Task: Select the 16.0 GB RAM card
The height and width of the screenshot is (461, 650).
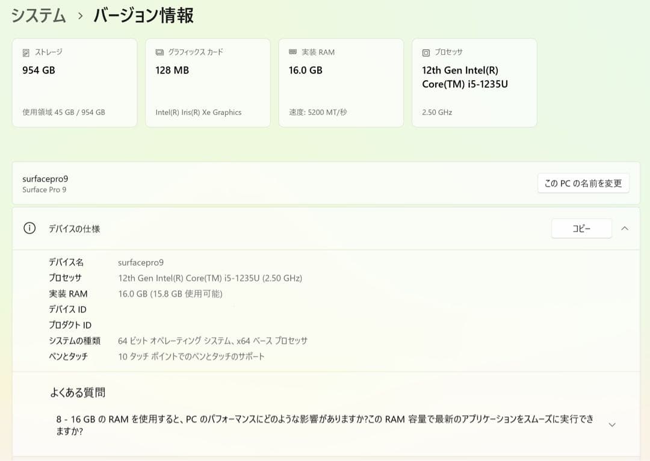Action: tap(341, 82)
